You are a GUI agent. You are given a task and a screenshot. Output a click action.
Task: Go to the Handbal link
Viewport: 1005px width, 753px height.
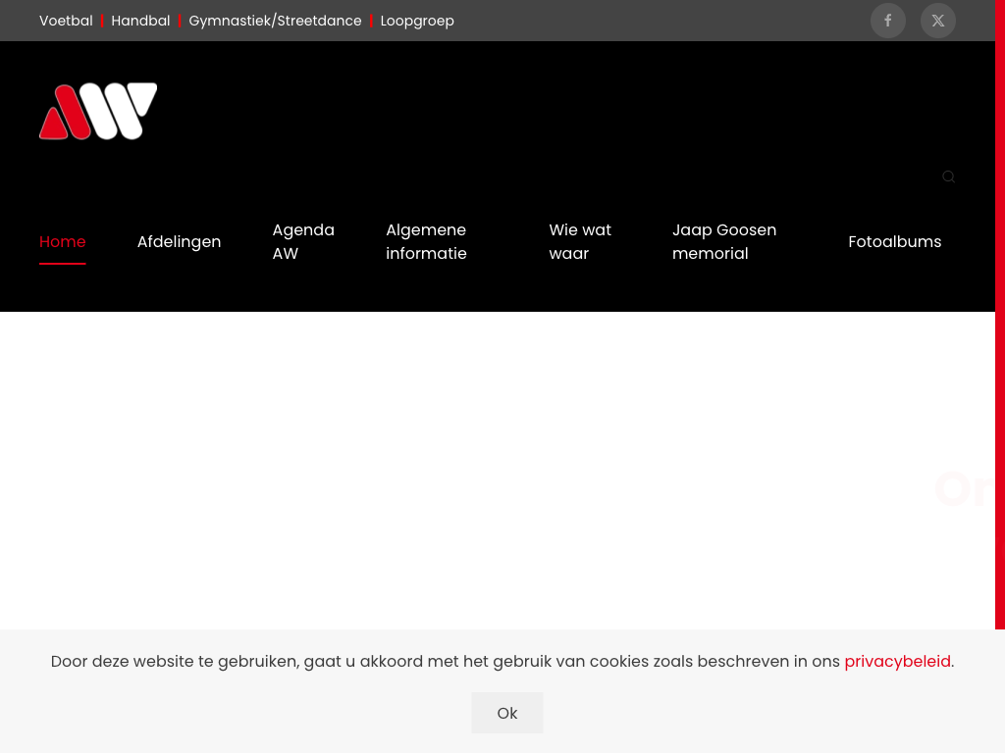(x=140, y=21)
